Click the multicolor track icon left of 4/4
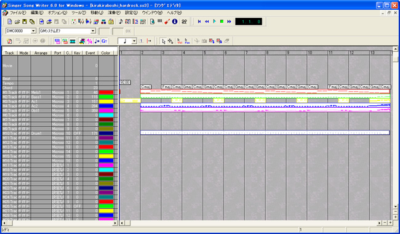The height and width of the screenshot is (234, 400). 82,41
